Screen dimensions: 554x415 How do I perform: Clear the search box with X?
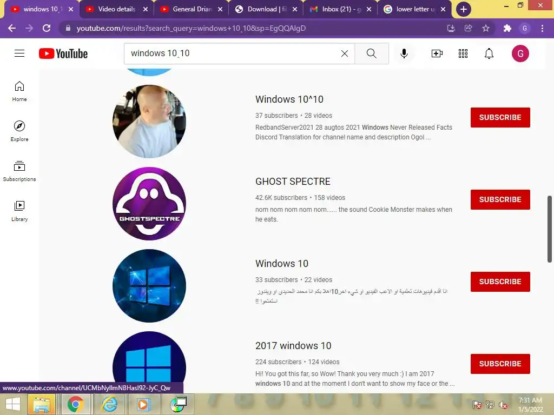pyautogui.click(x=345, y=53)
